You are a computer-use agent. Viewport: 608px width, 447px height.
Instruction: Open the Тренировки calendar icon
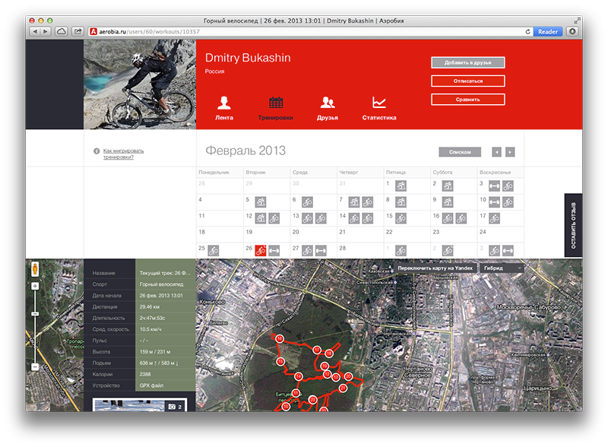(276, 103)
